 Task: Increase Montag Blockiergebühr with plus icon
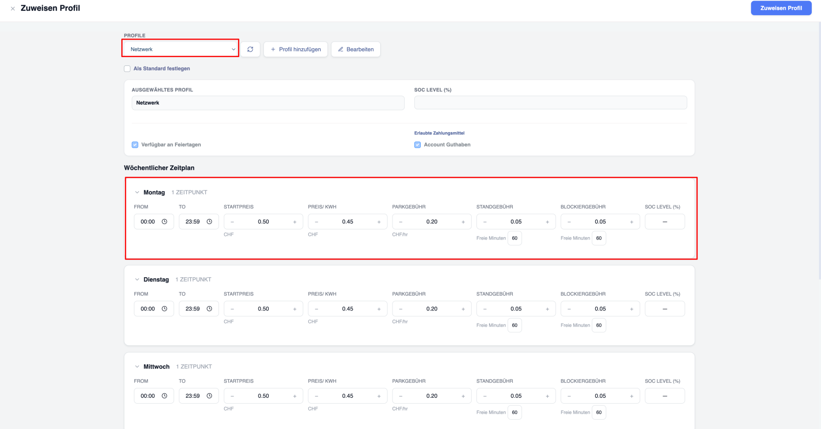click(631, 222)
